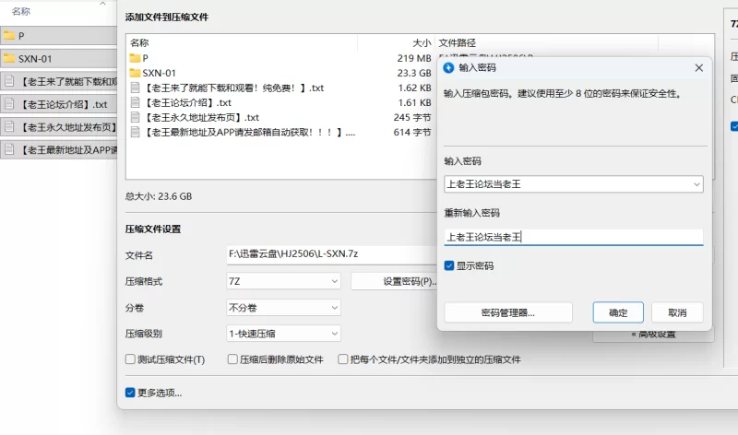Click the SXN-01 folder icon in the archive list

point(135,73)
